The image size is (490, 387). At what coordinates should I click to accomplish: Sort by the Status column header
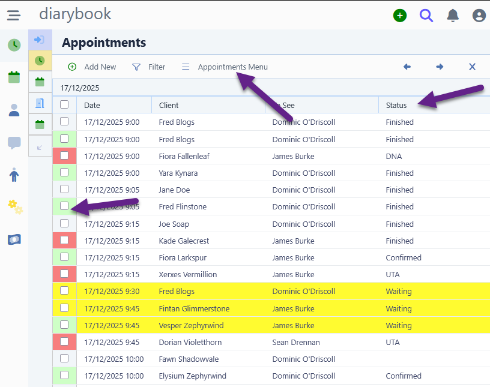click(396, 105)
